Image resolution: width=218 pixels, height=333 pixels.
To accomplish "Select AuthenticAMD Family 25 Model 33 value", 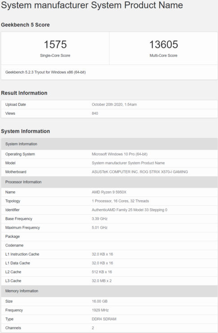I will point(130,210).
